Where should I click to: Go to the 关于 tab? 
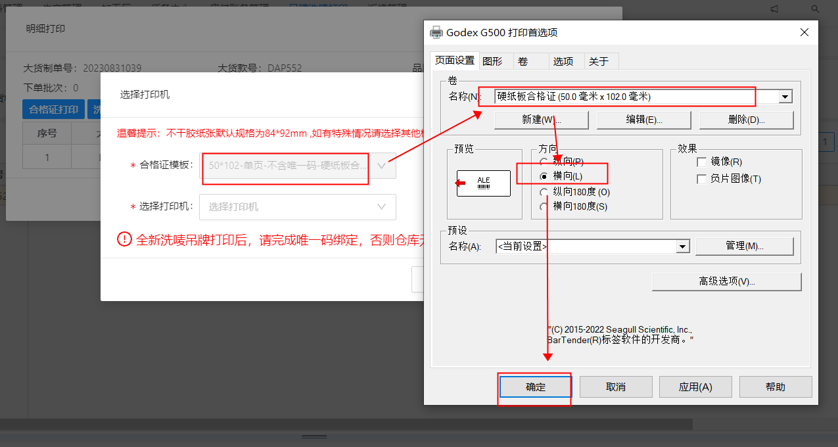599,61
